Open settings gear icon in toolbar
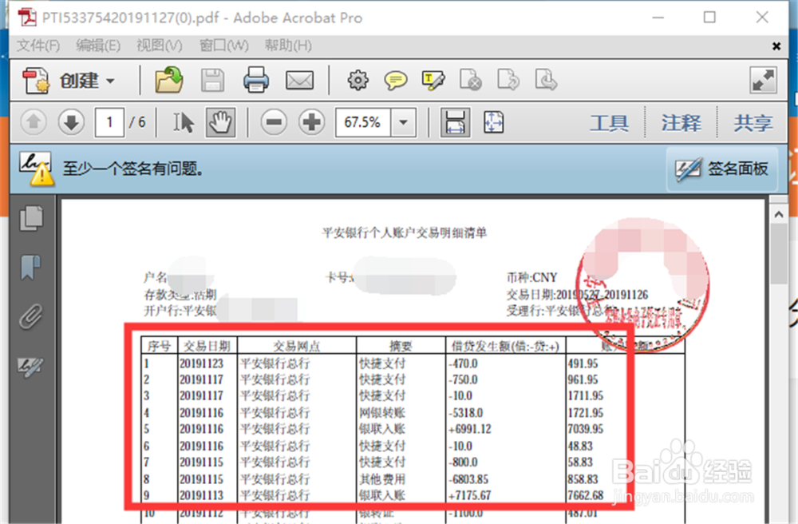798x524 pixels. pos(358,81)
